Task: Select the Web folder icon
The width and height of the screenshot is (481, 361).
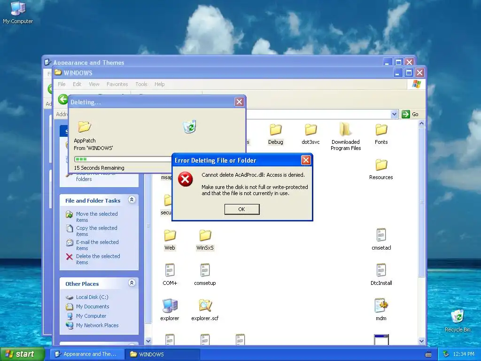Action: (x=170, y=235)
